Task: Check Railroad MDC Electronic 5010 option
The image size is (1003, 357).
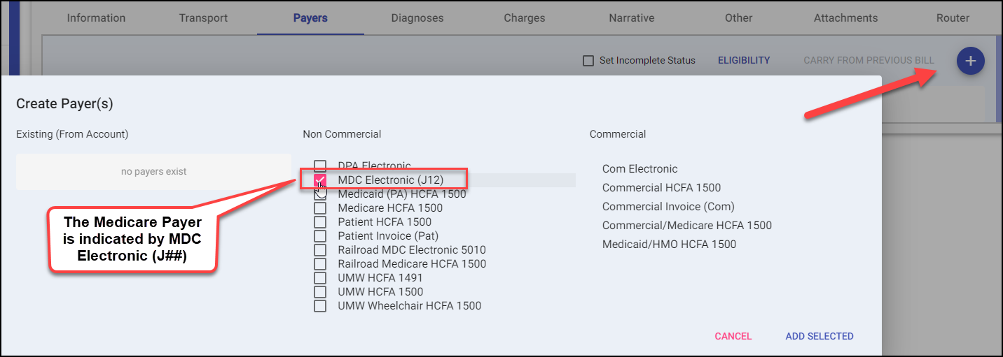Action: tap(320, 250)
